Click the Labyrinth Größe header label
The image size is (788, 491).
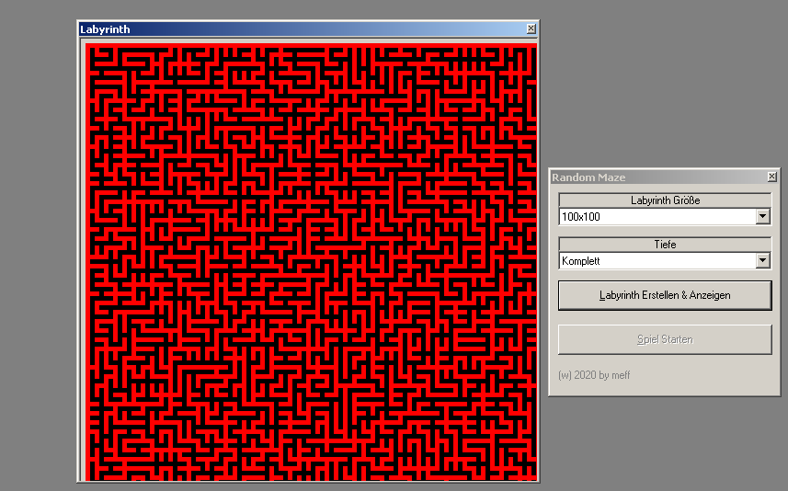pyautogui.click(x=664, y=200)
